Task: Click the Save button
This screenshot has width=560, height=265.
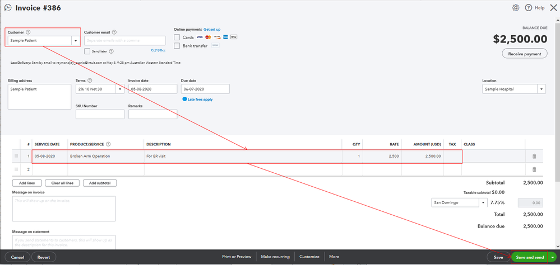Action: [498, 257]
